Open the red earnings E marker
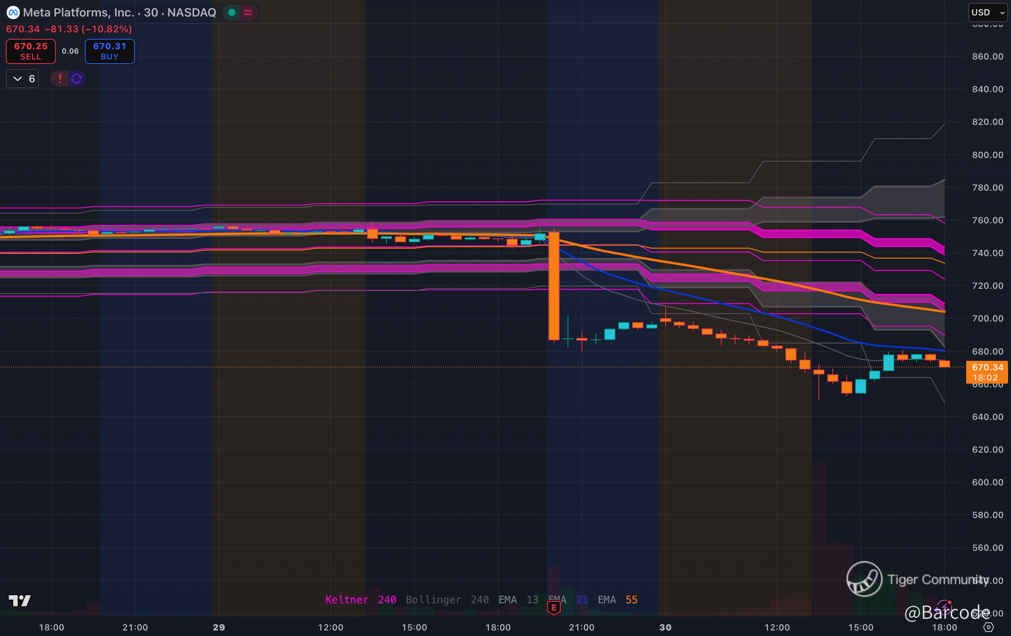Image resolution: width=1011 pixels, height=636 pixels. pos(554,607)
